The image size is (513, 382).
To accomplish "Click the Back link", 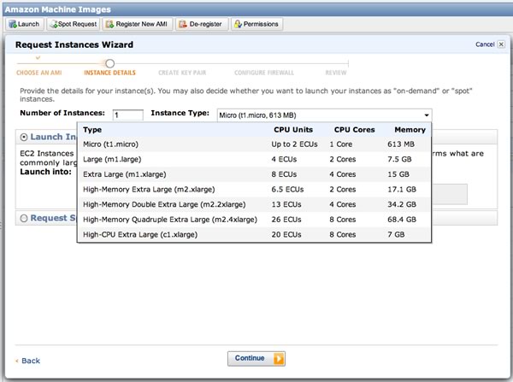I will [x=28, y=361].
